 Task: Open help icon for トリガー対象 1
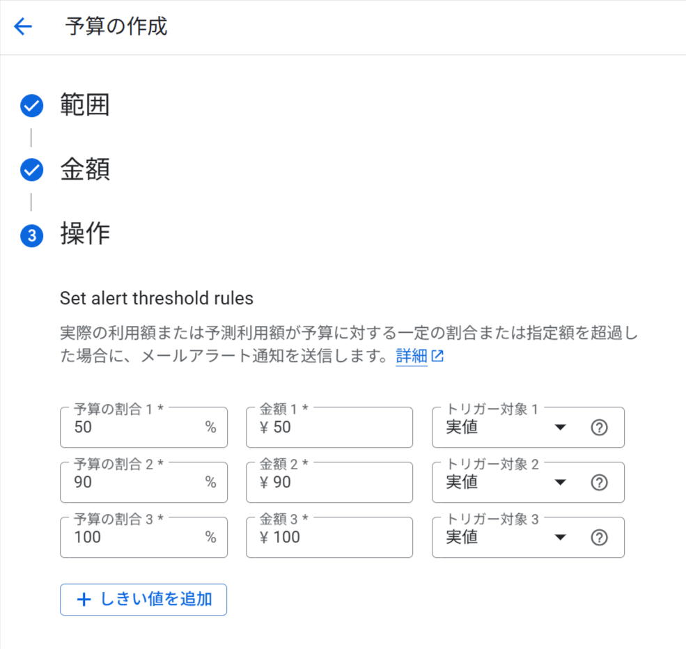click(599, 428)
